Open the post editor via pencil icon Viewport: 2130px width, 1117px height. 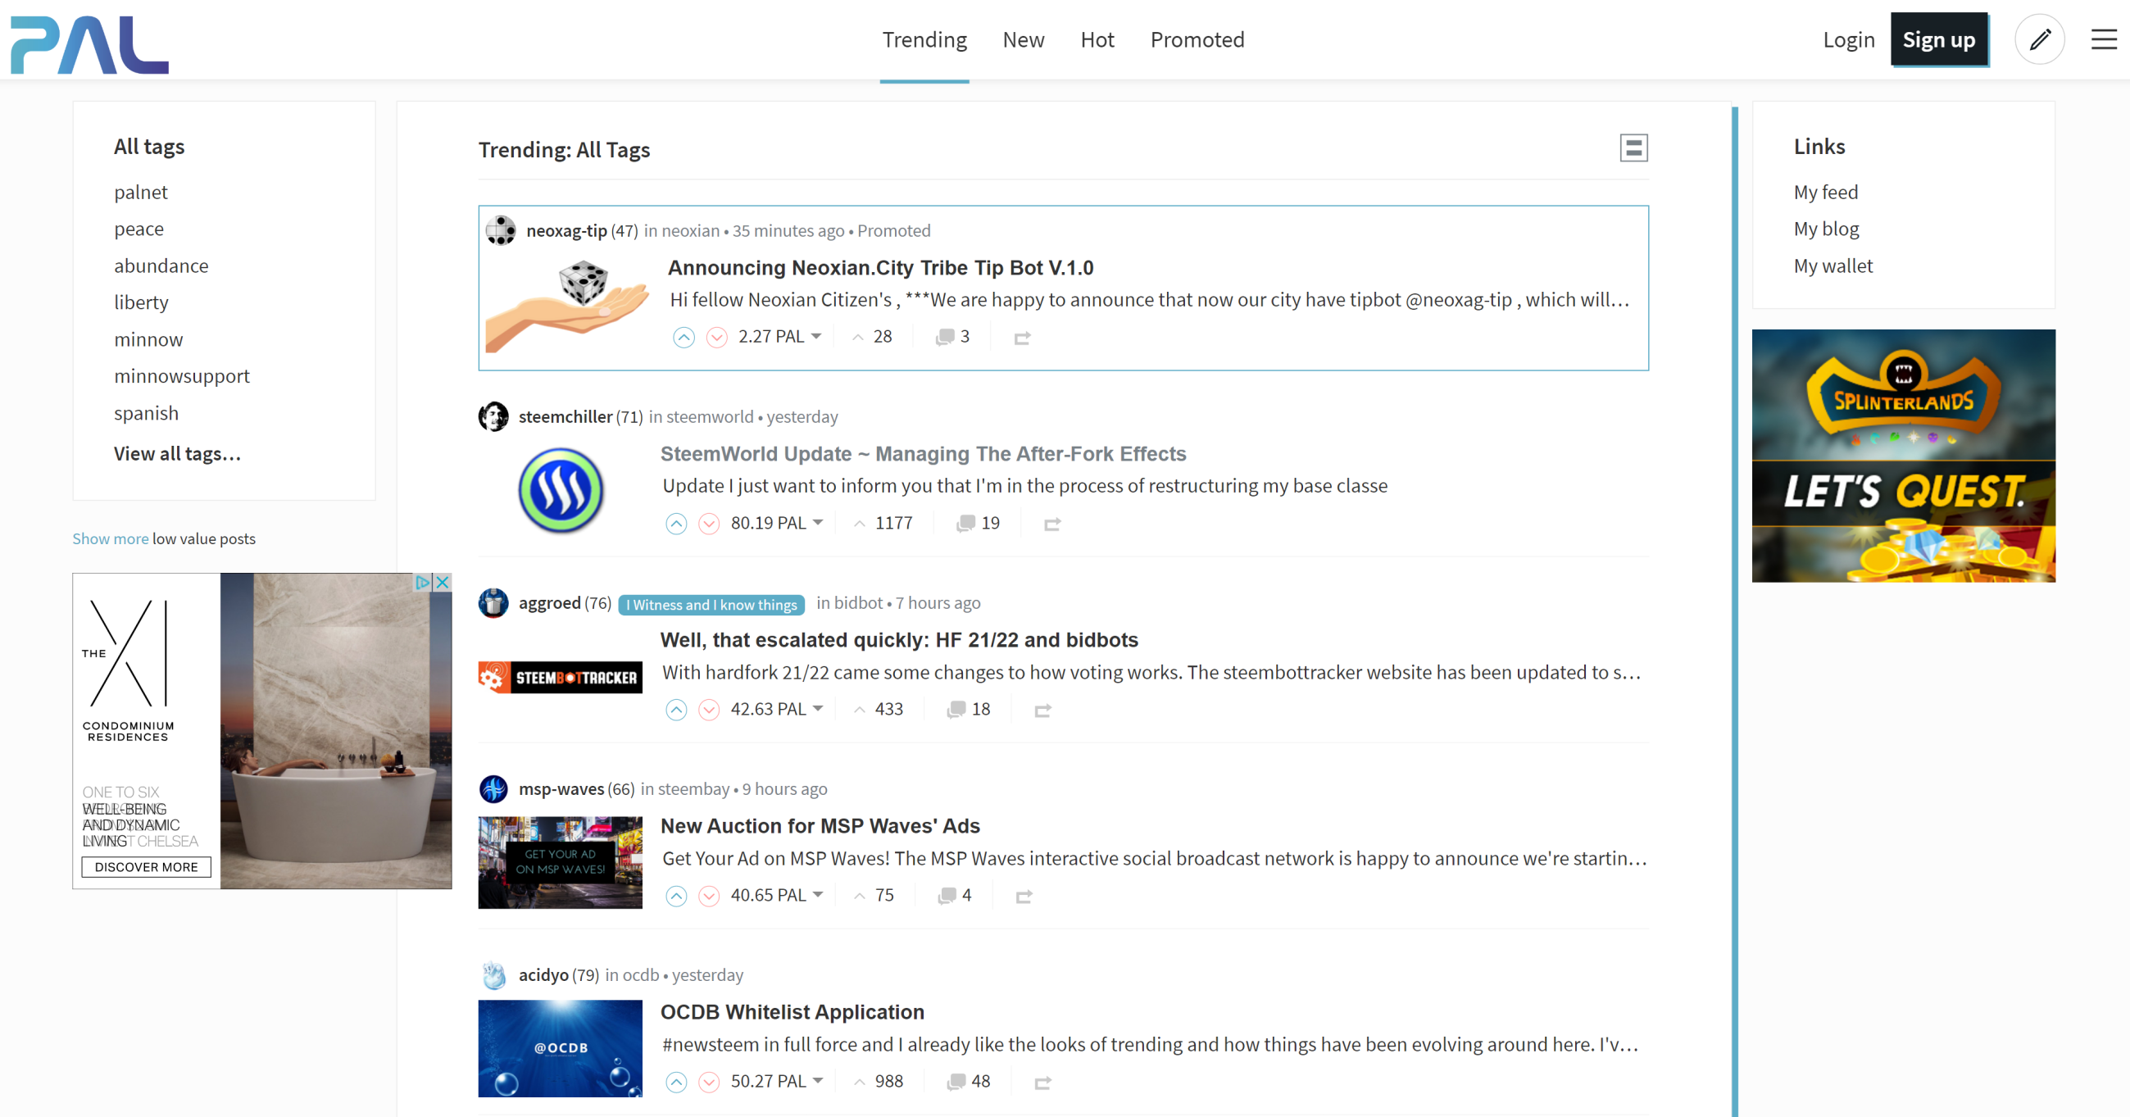click(2040, 39)
